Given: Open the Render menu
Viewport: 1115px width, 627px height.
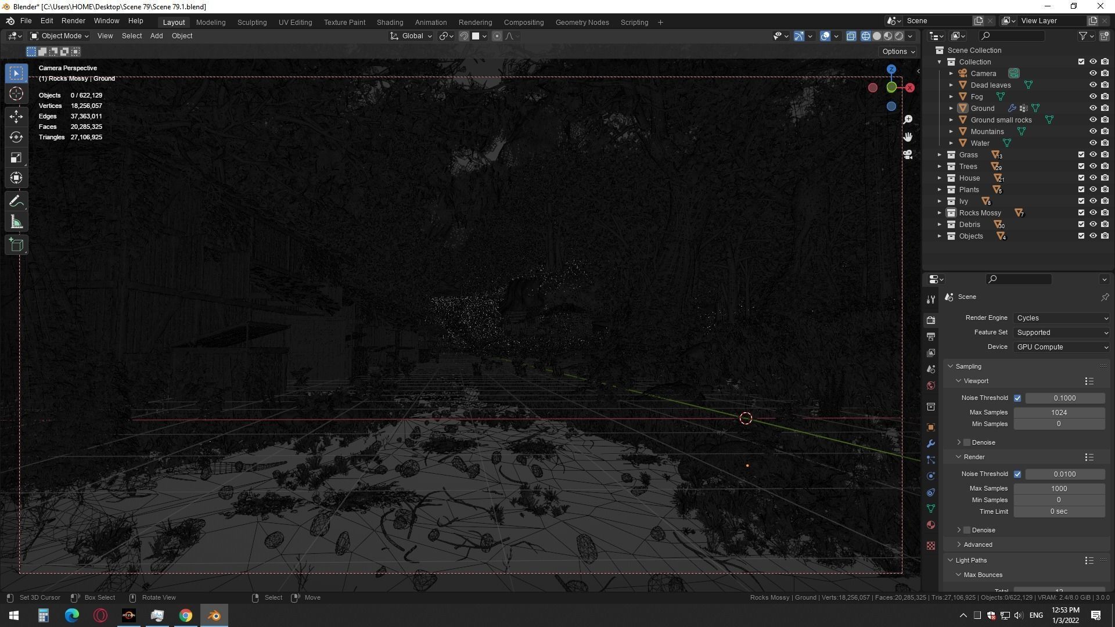Looking at the screenshot, I should tap(73, 21).
